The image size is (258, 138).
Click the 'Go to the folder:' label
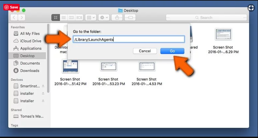click(x=87, y=32)
